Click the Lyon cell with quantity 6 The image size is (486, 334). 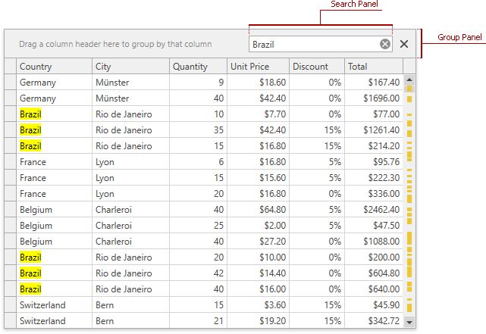pos(130,162)
